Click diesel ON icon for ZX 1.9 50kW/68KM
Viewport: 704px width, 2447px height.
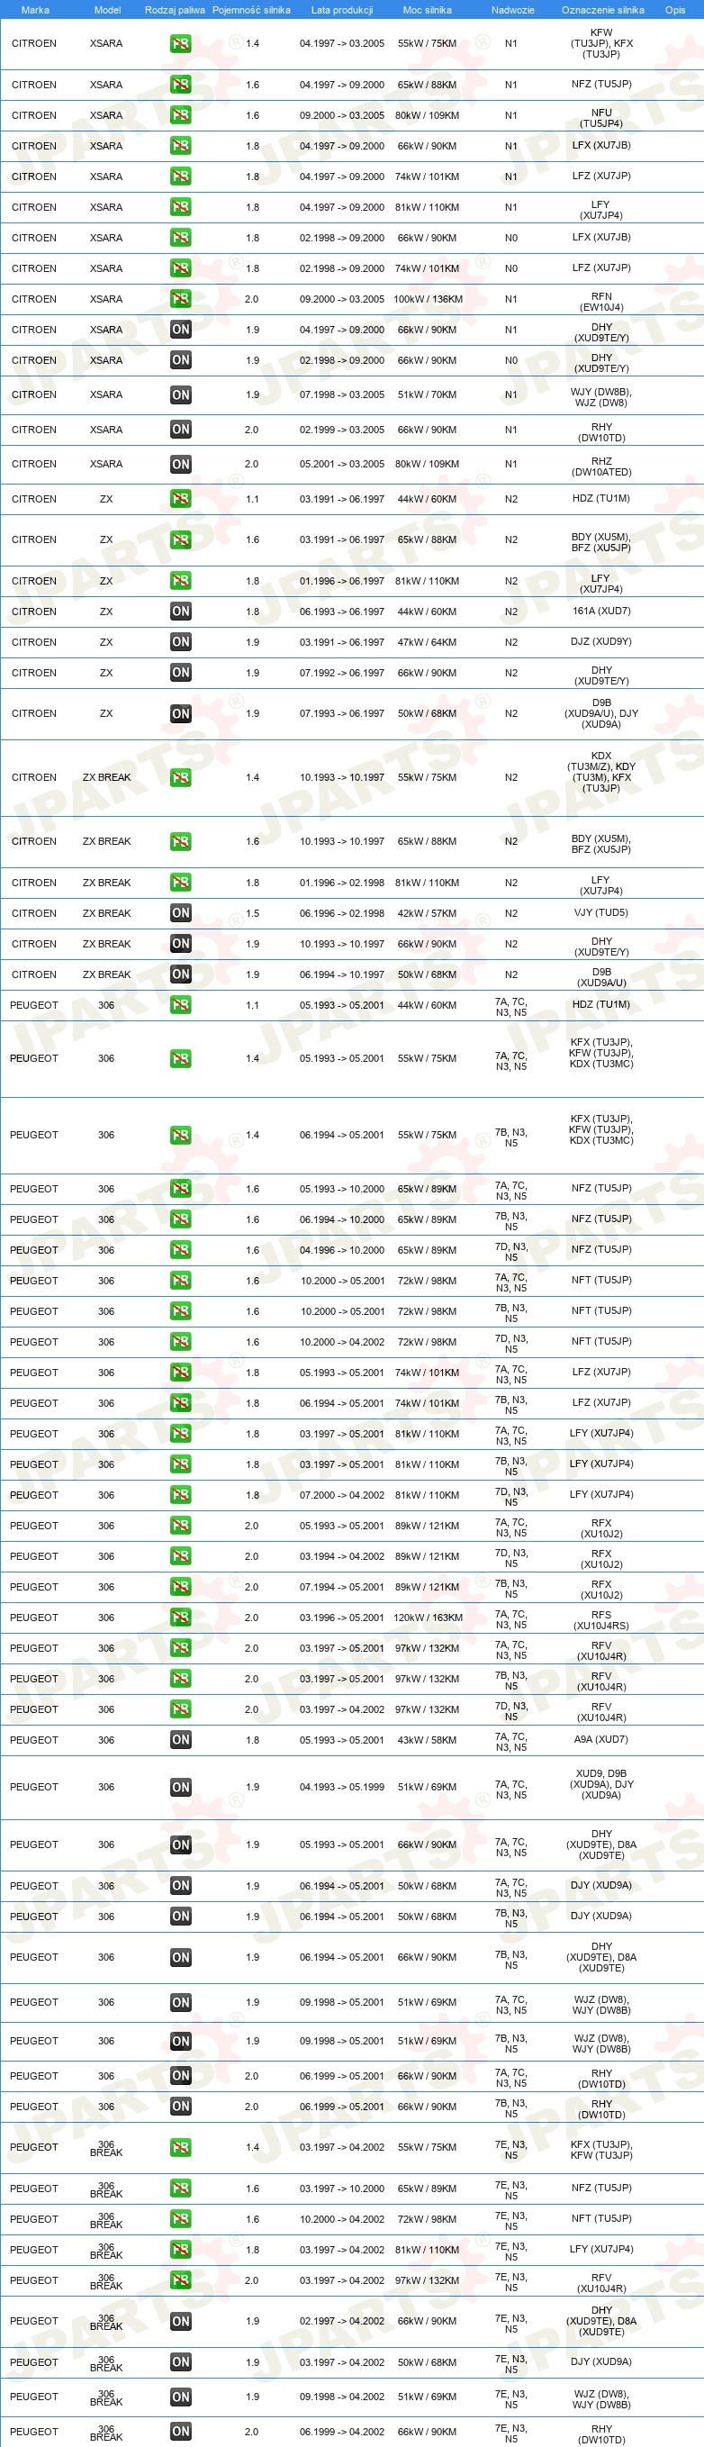point(181,713)
